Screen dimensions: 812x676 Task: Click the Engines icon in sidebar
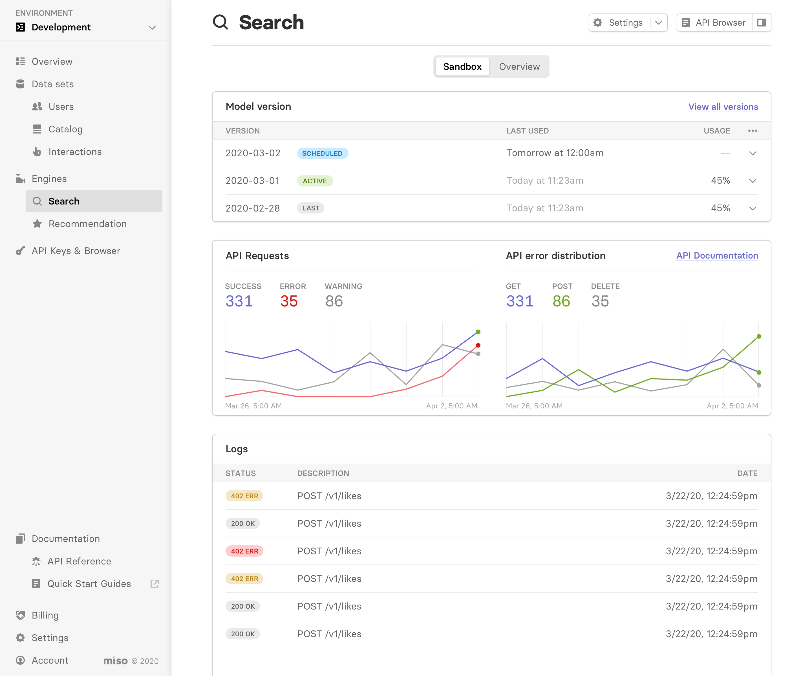point(20,179)
